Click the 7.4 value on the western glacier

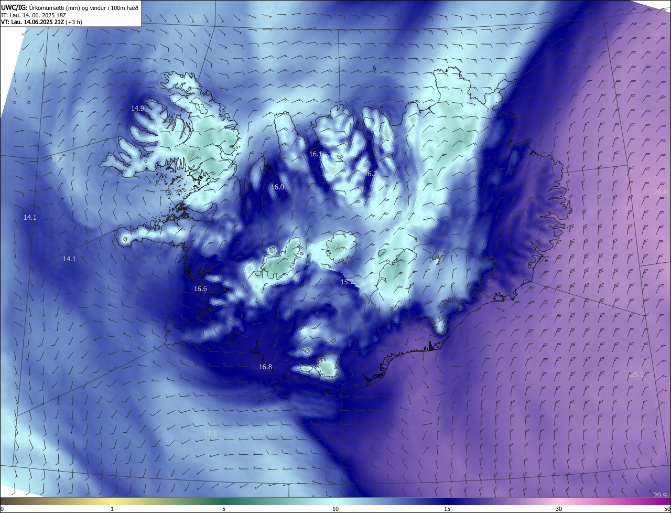coord(270,267)
